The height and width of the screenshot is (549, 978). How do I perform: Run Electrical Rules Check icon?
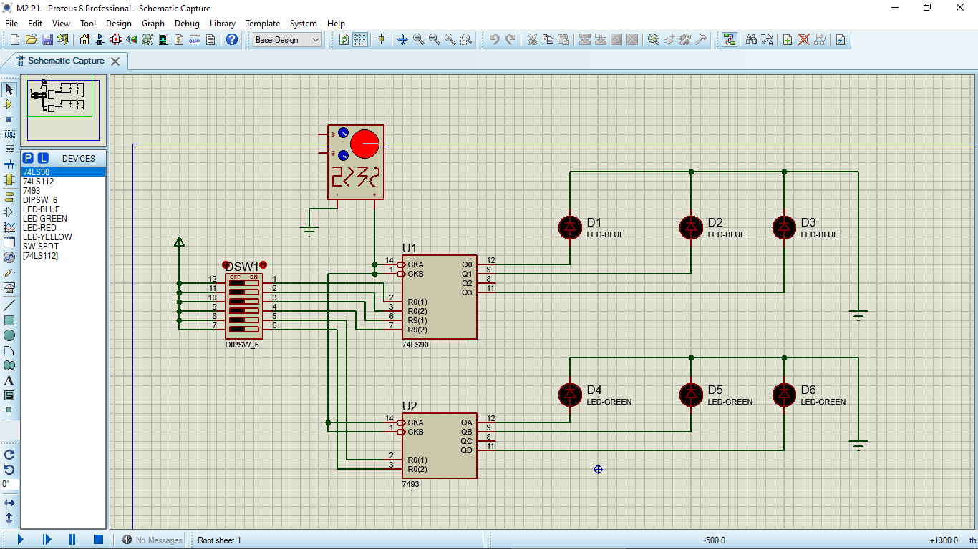(x=841, y=40)
